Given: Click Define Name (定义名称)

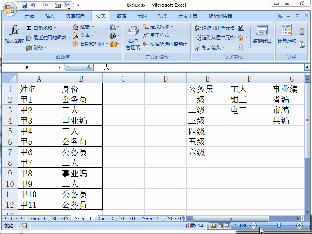Looking at the screenshot, I should 158,27.
